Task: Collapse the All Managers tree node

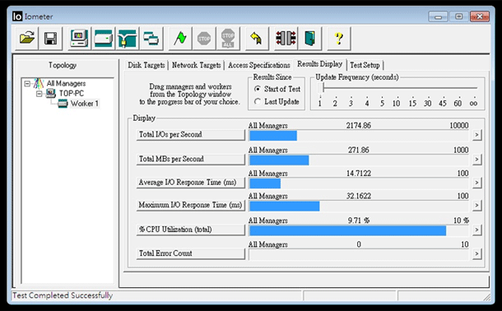Action: coord(27,84)
